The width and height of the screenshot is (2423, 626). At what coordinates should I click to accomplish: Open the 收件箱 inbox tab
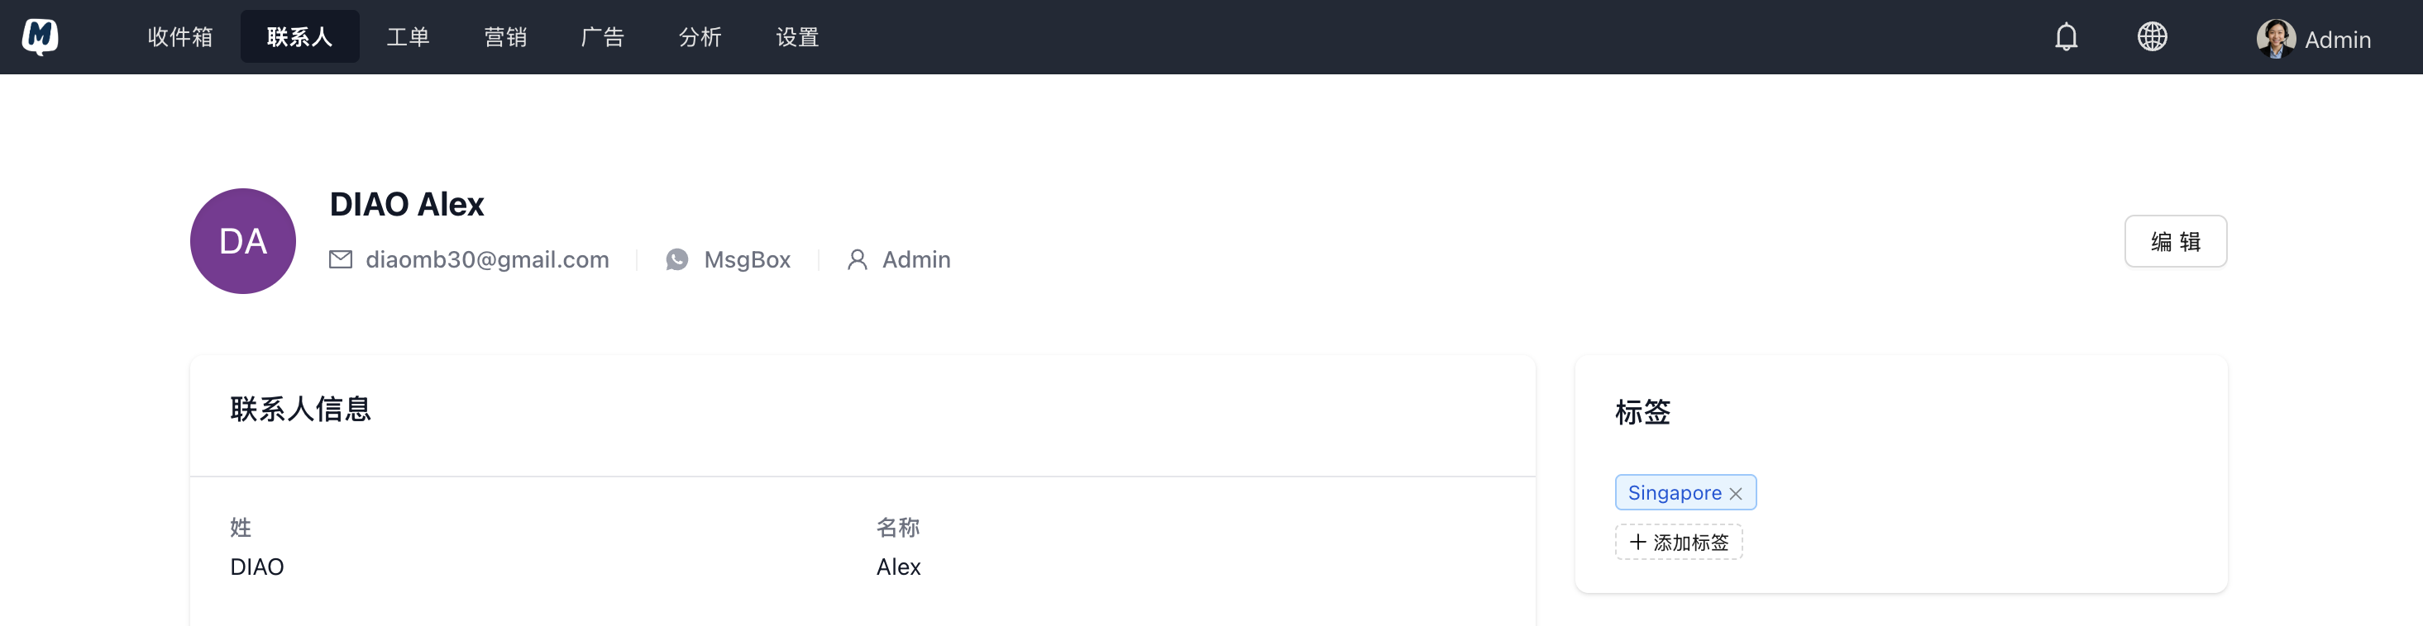[x=179, y=36]
